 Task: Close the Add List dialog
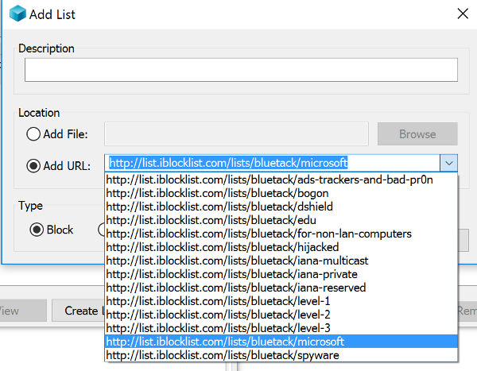click(461, 14)
